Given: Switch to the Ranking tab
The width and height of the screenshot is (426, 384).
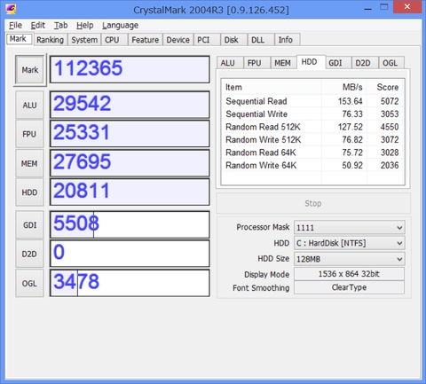Looking at the screenshot, I should click(50, 40).
